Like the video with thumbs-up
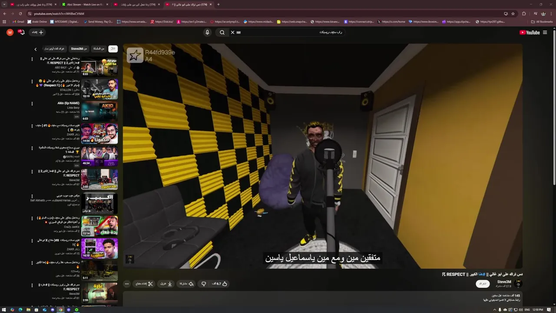This screenshot has width=556, height=313. coord(220,283)
